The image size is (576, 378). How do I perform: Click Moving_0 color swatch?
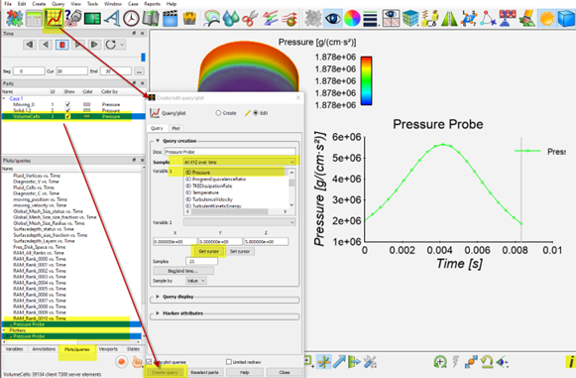click(x=87, y=104)
